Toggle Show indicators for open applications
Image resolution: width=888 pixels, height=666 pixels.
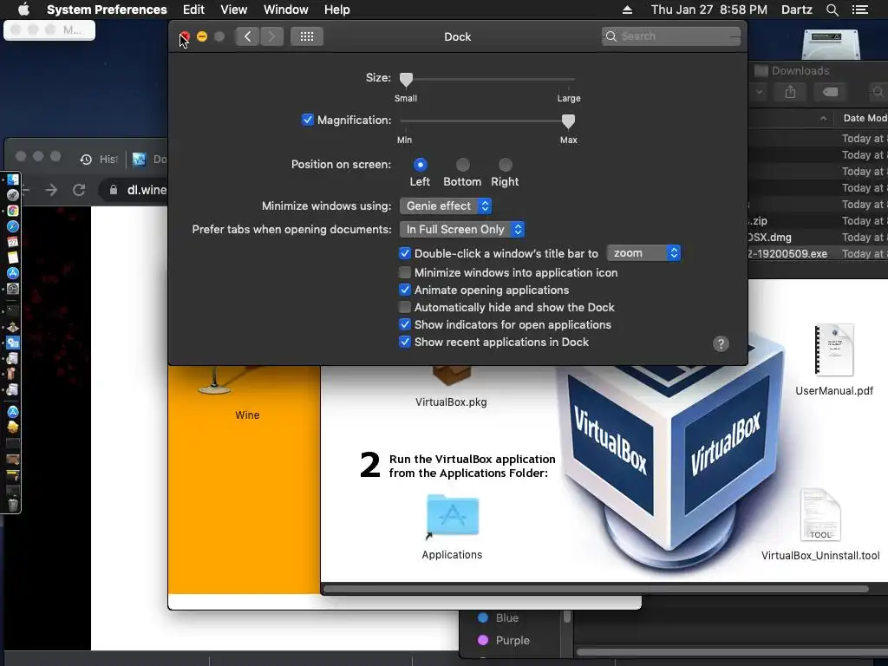pyautogui.click(x=404, y=324)
